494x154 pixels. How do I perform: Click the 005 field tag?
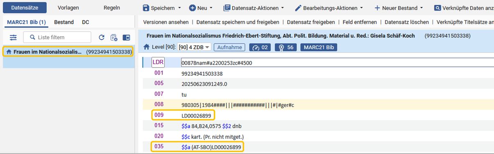(159, 84)
